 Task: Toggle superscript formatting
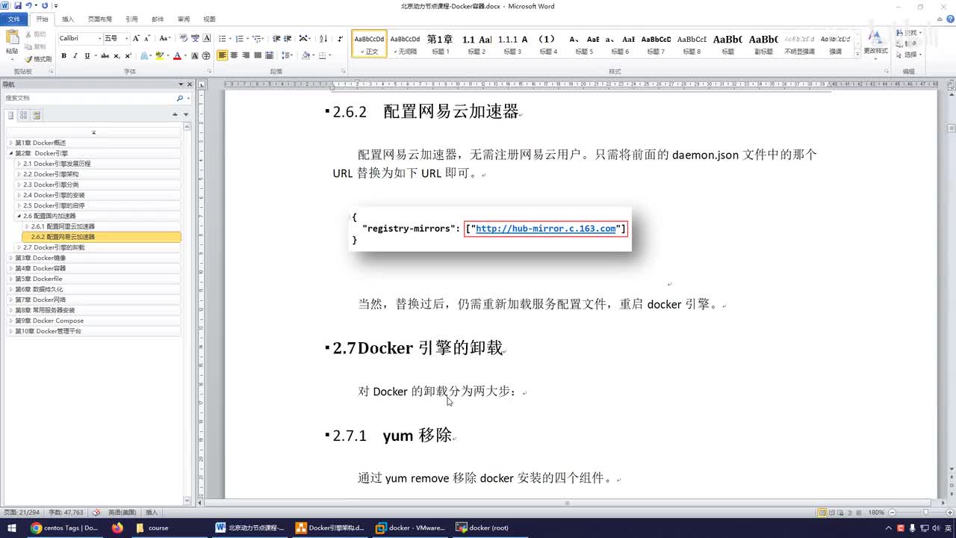[x=128, y=55]
